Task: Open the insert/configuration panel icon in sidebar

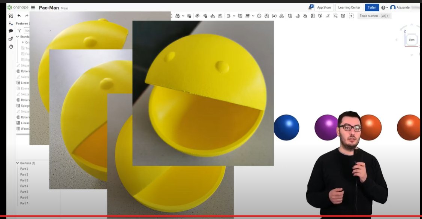Action: coord(11,24)
